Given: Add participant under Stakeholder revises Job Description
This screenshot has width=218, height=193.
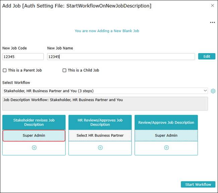Looking at the screenshot, I should point(34,148).
